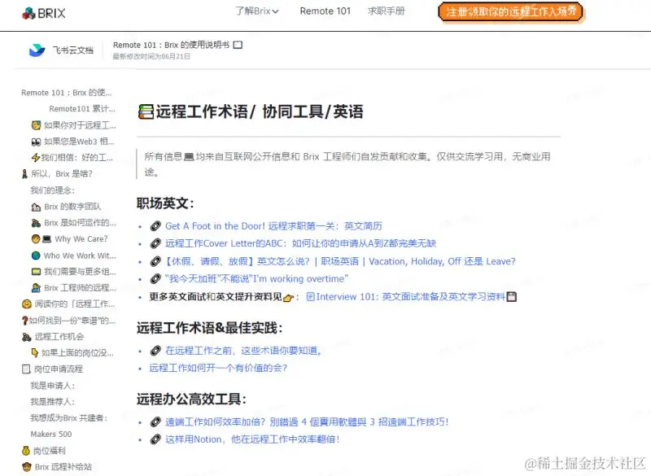The width and height of the screenshot is (651, 476).
Task: Click the house icon beside Brix 的数字团队
Action: (36, 207)
